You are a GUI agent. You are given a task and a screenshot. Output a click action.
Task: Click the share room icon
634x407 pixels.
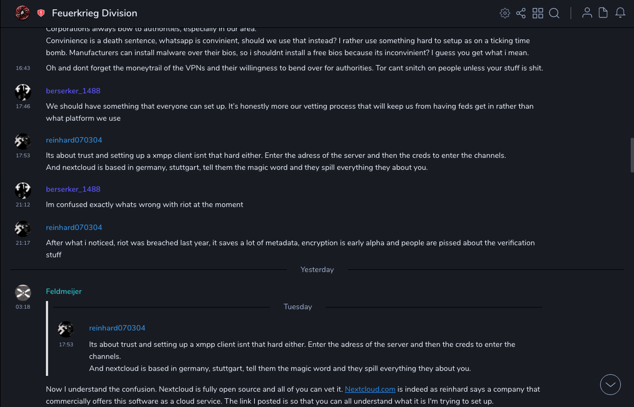pyautogui.click(x=521, y=13)
